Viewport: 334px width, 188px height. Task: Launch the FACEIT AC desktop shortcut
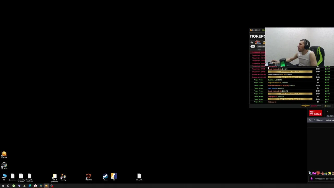(x=88, y=177)
